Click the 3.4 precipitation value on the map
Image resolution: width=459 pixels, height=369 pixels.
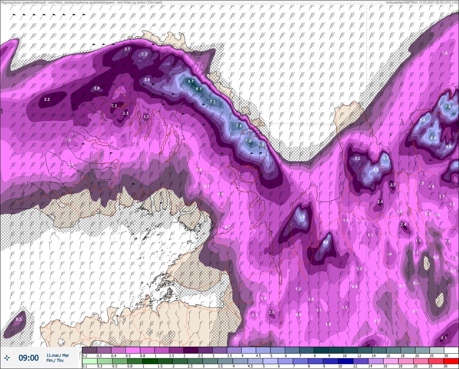[x=147, y=80]
